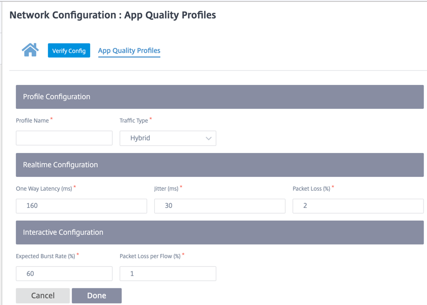Focus the Profile Name input field
Viewport: 427px width, 305px height.
pos(64,138)
